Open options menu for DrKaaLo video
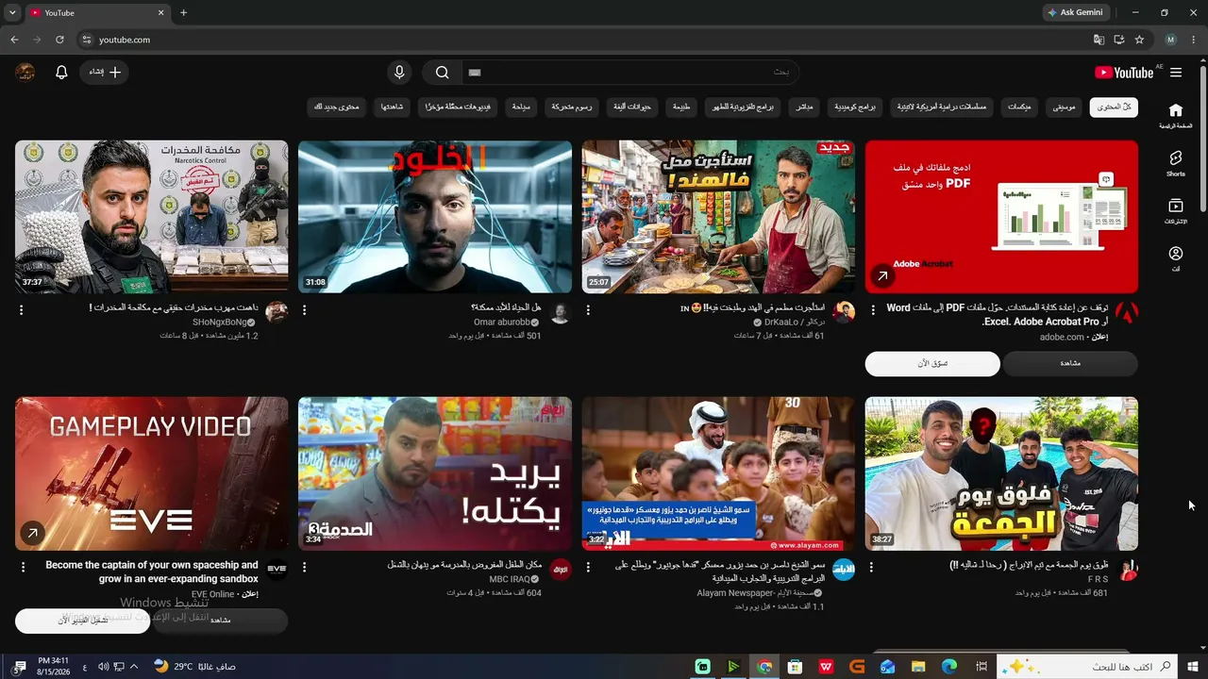The width and height of the screenshot is (1208, 679). click(x=588, y=309)
